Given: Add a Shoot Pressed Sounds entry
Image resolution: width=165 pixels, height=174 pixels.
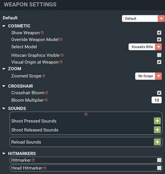Looking at the screenshot, I should coord(157,121).
